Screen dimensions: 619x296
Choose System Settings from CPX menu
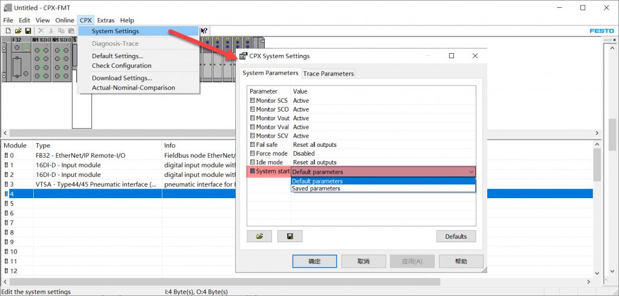coord(138,31)
